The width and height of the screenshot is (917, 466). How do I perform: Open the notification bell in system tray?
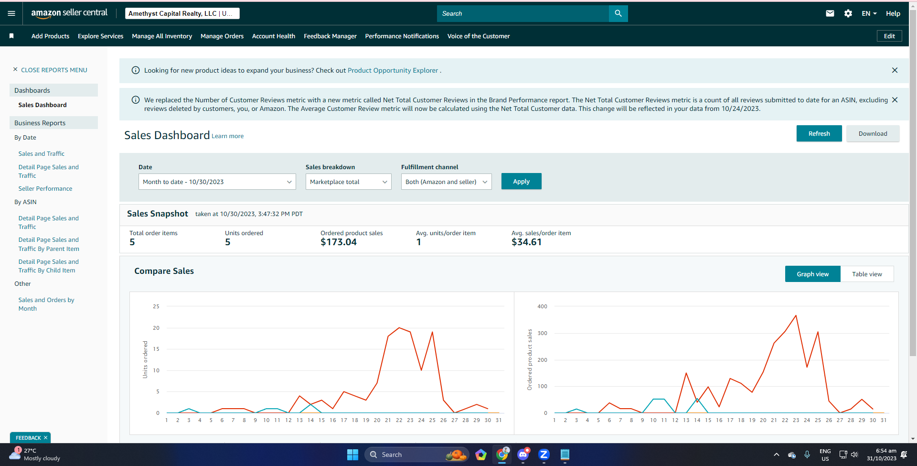pos(904,455)
